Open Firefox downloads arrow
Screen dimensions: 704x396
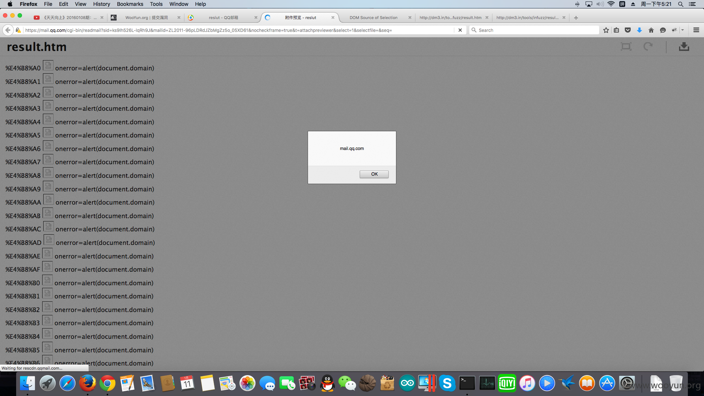639,30
